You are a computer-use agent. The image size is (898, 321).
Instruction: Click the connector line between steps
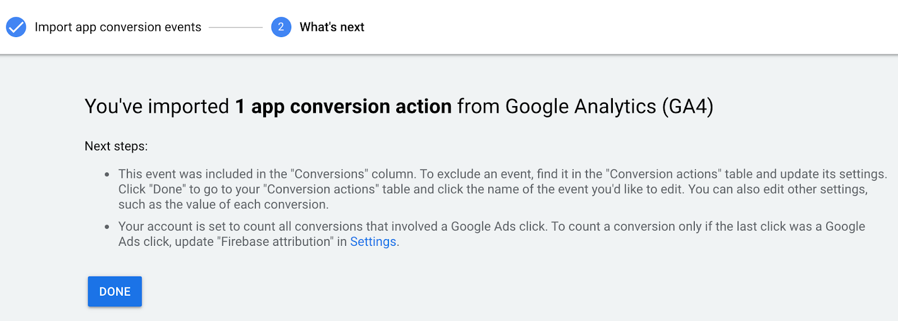point(236,27)
